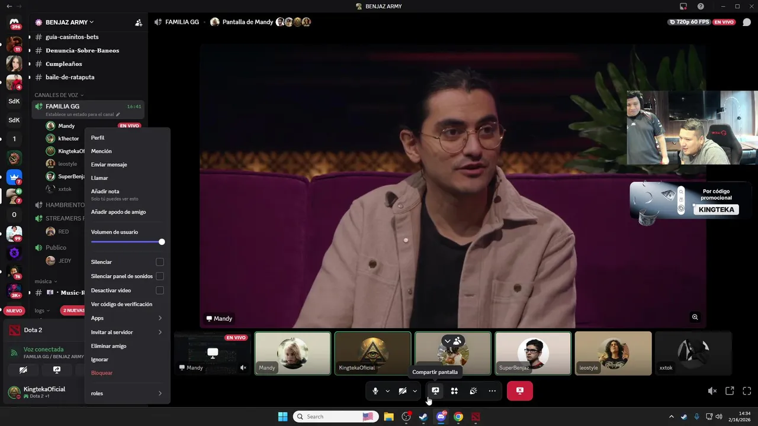
Task: Expand Invitar al servidor submenu
Action: pyautogui.click(x=127, y=333)
